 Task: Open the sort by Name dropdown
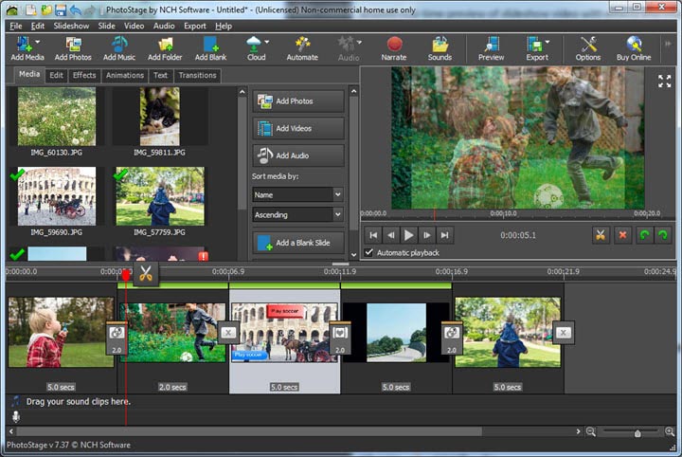[x=297, y=193]
